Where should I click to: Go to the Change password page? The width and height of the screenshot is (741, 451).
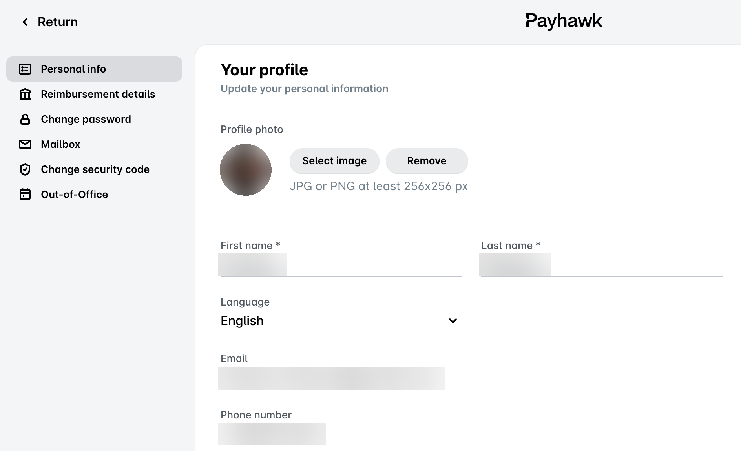94,119
